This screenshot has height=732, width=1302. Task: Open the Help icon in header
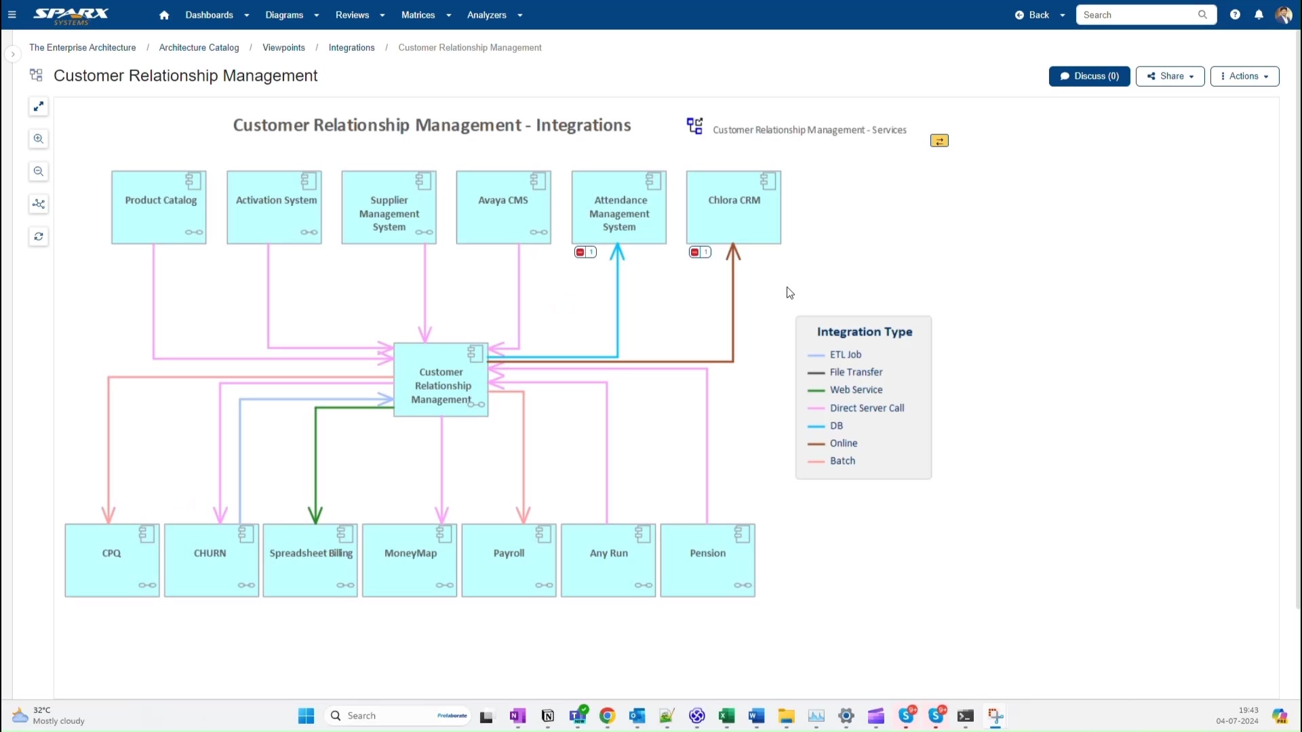(1235, 15)
